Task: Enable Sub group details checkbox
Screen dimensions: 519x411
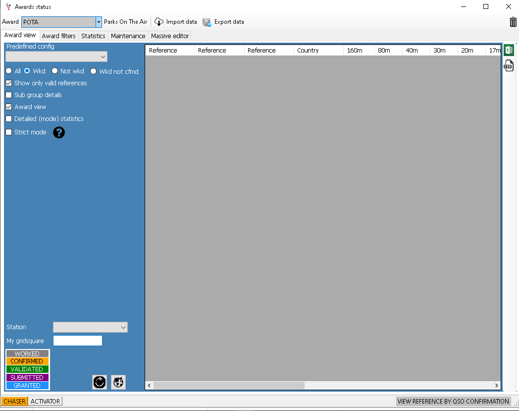Action: [x=9, y=95]
